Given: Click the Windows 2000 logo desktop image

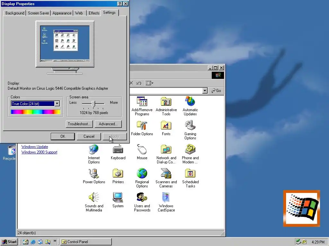Looking at the screenshot, I should pos(301,208).
